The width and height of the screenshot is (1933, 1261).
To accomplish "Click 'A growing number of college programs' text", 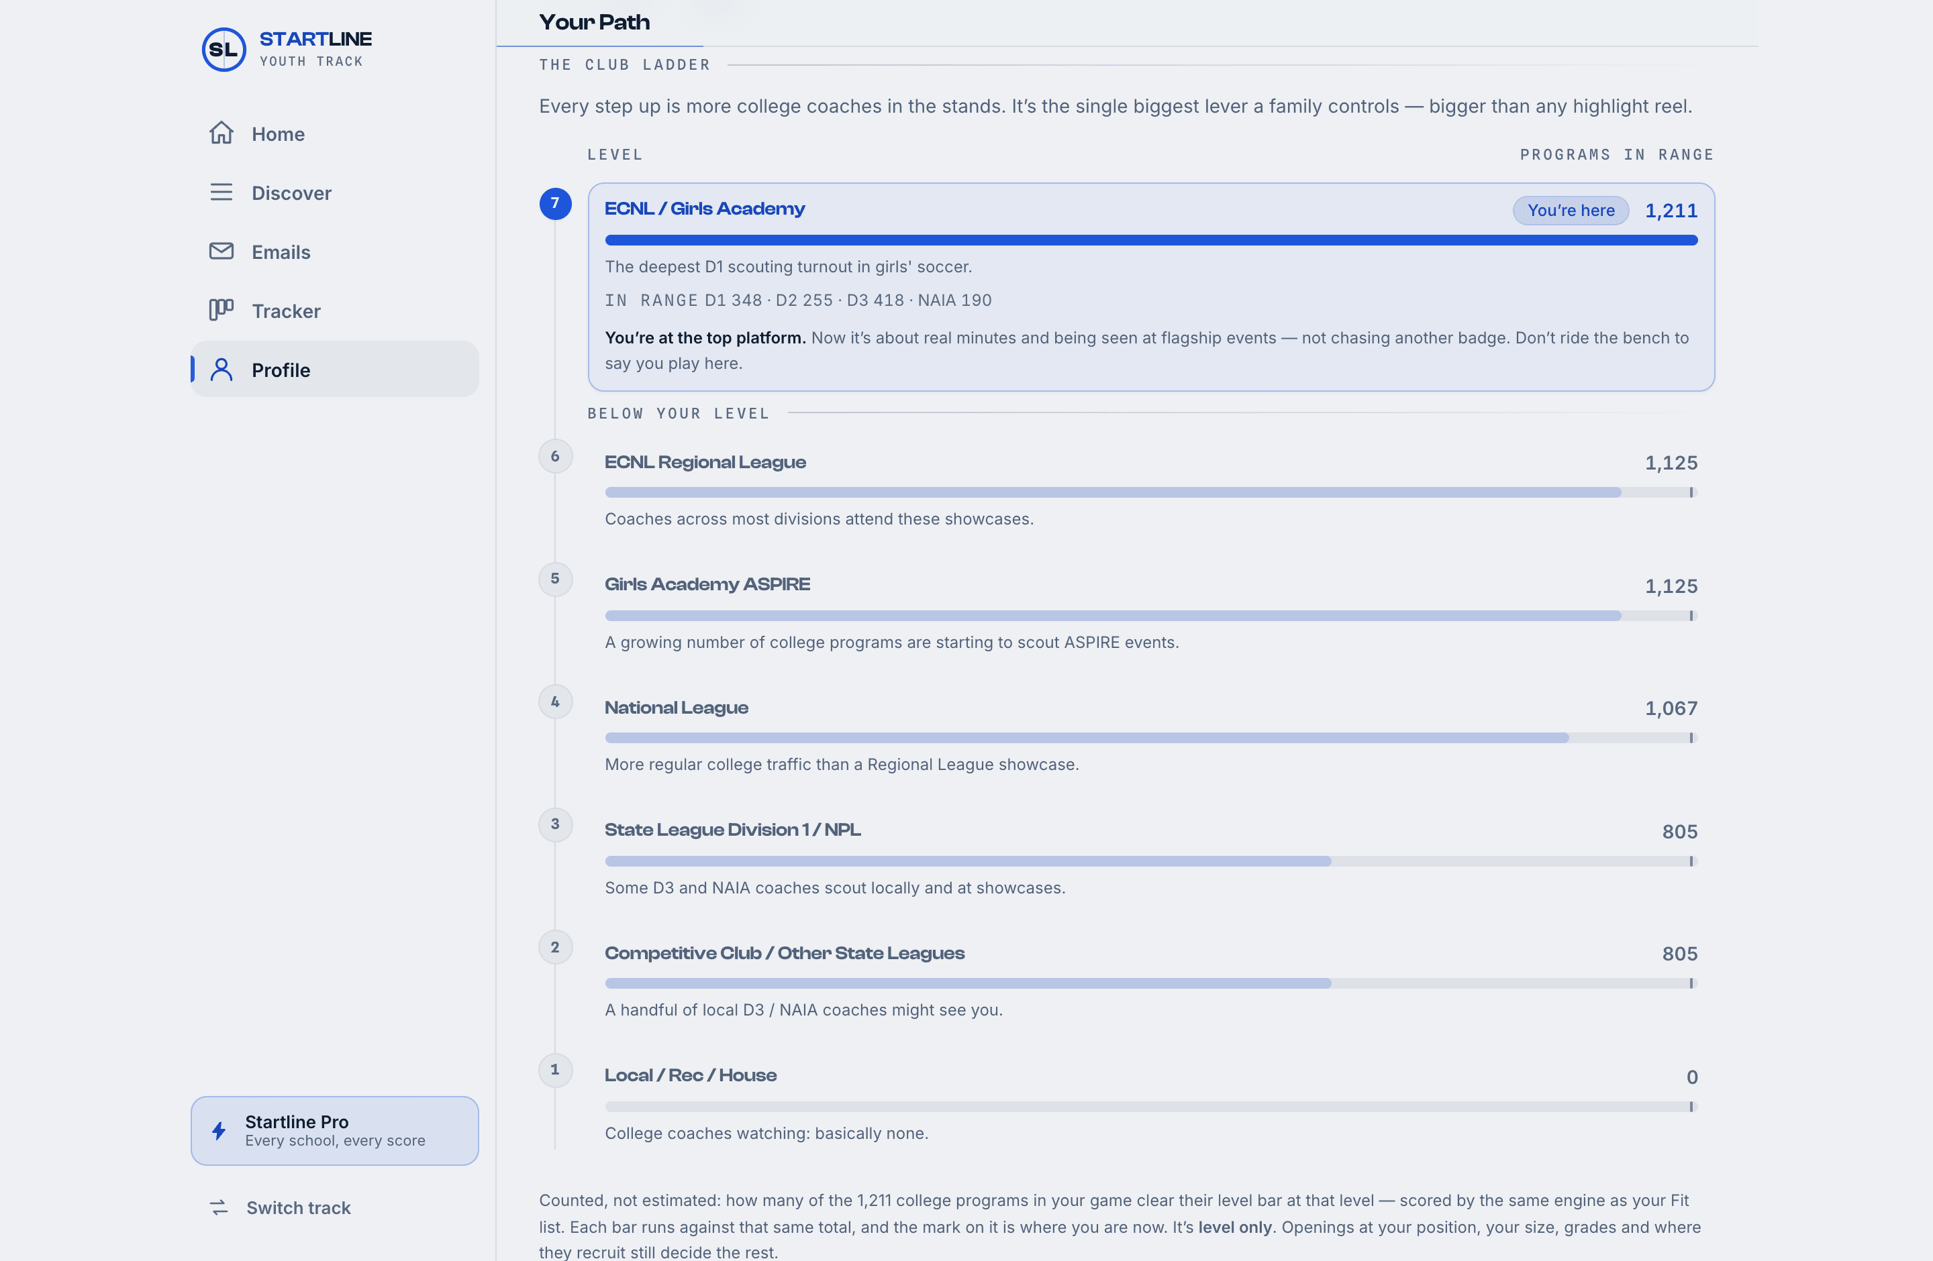I will [x=892, y=643].
